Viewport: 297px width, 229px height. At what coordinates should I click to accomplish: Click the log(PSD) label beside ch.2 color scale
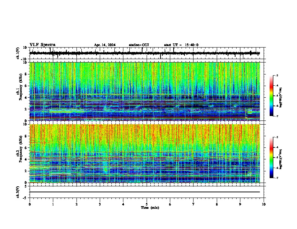coord(281,159)
